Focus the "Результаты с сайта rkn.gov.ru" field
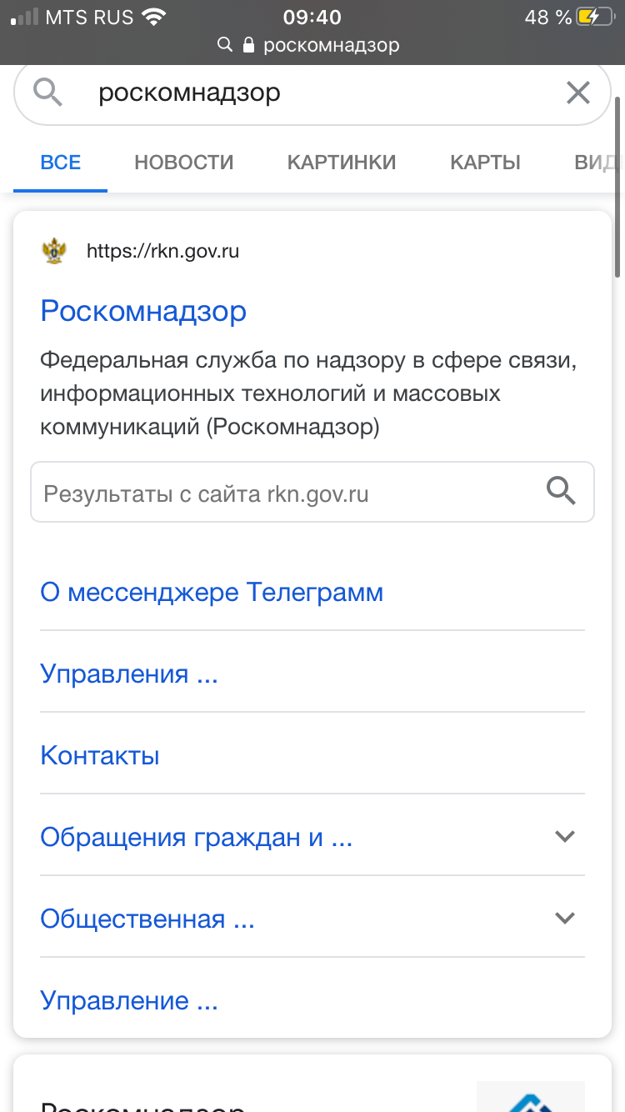625x1112 pixels. [312, 492]
